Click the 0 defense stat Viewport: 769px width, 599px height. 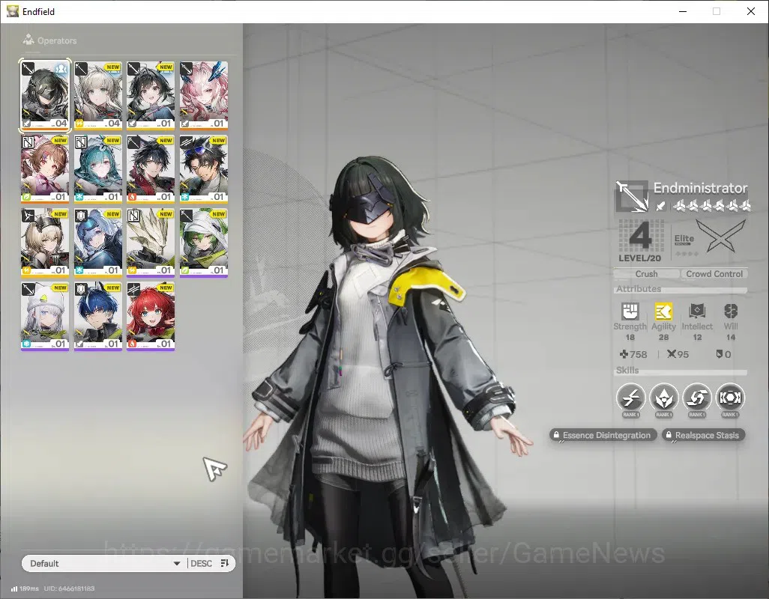coord(723,354)
